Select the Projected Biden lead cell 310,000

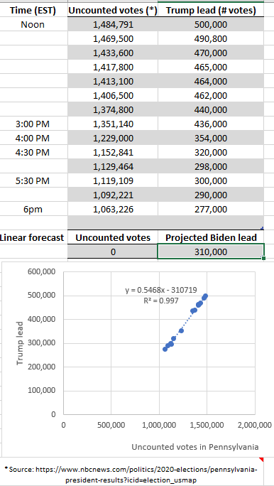pos(211,252)
